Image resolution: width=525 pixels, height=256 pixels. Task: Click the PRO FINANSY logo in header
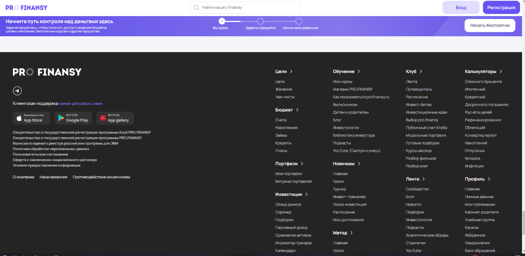point(26,7)
